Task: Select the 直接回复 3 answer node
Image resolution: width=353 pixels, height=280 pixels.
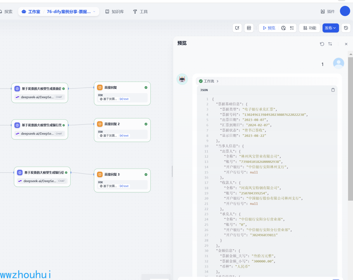Action: pyautogui.click(x=122, y=180)
